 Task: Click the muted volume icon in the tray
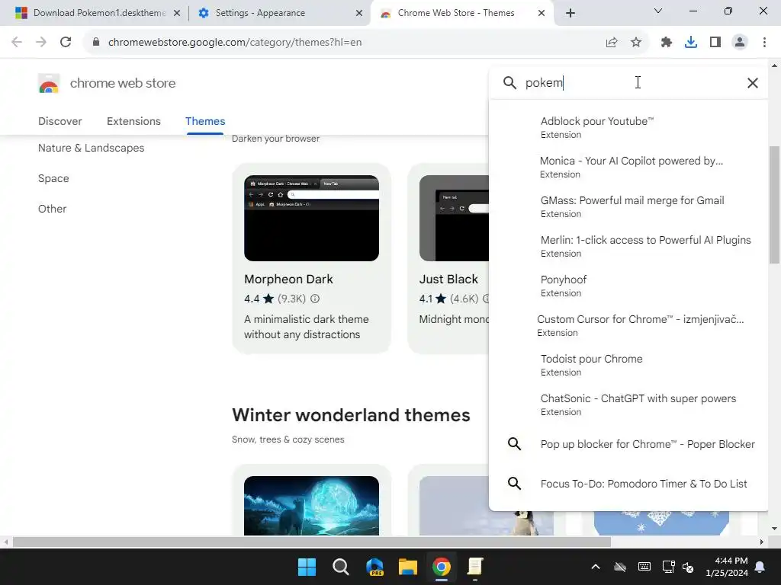click(x=688, y=567)
